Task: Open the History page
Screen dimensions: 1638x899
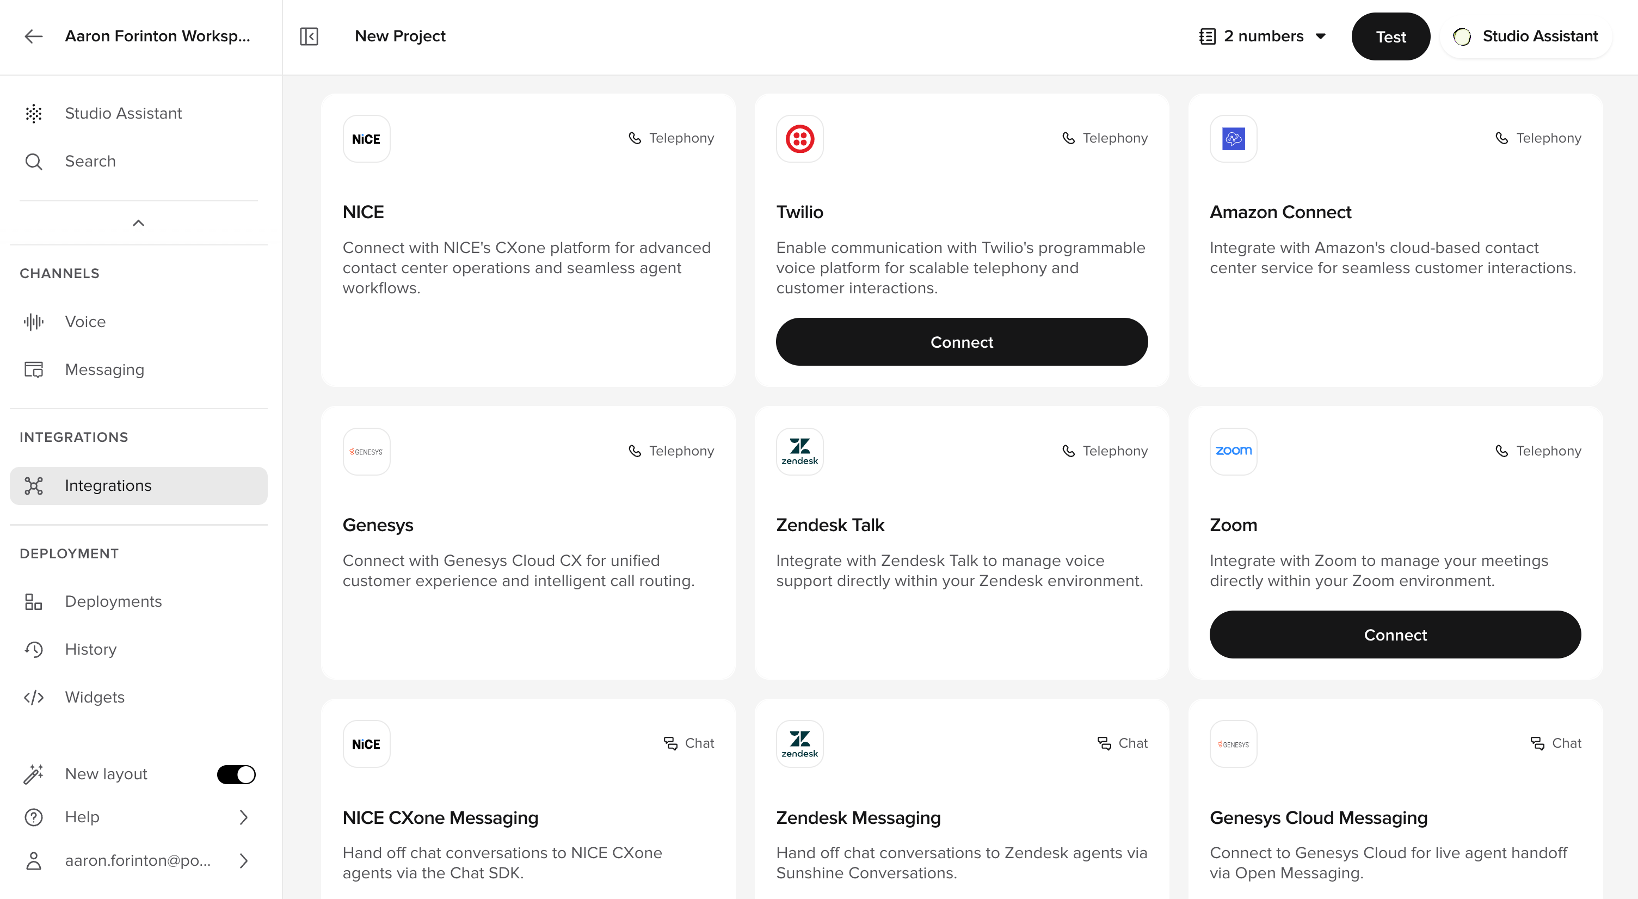Action: 139,649
